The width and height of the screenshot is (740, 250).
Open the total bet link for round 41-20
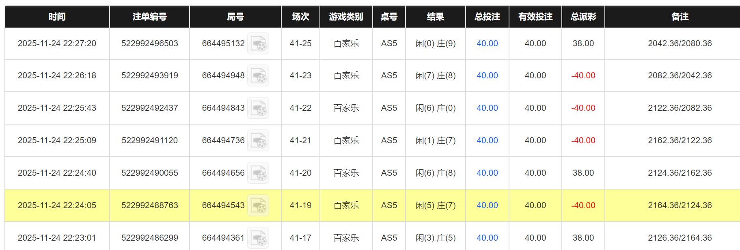pyautogui.click(x=486, y=173)
